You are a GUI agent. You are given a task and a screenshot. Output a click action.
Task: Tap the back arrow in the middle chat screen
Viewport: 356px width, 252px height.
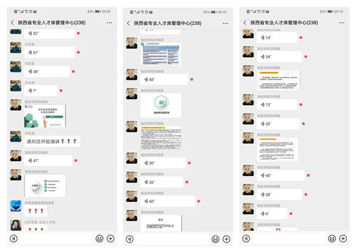128,23
